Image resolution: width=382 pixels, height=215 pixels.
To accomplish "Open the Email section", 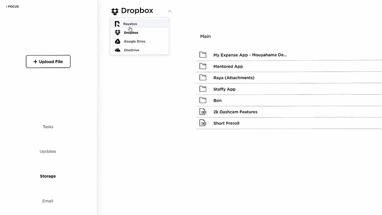I will pyautogui.click(x=48, y=201).
